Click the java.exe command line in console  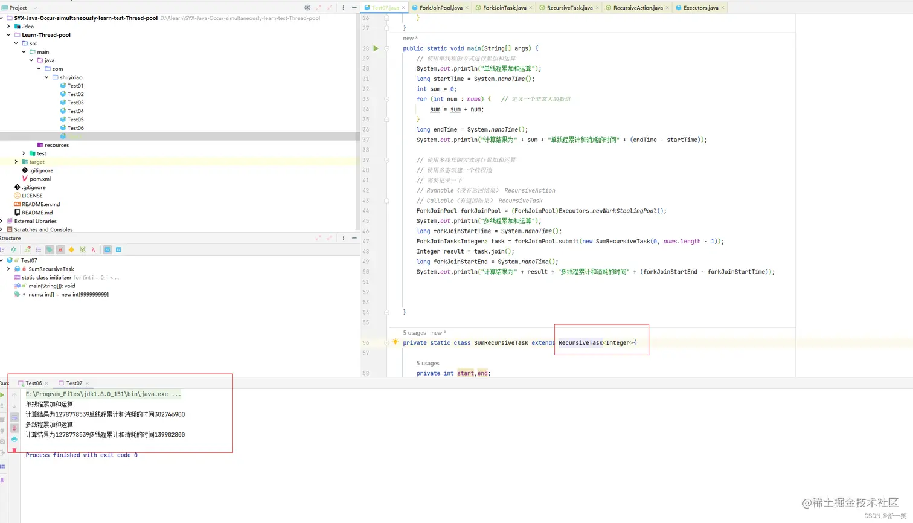click(103, 394)
